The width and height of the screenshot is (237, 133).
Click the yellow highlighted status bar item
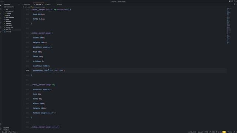click(x=224, y=132)
